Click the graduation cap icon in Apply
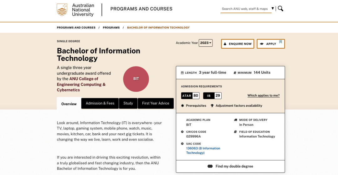The image size is (338, 175). point(262,44)
